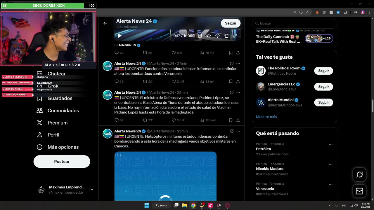The height and width of the screenshot is (210, 374).
Task: Follow Emergencias Ec
Action: click(323, 87)
